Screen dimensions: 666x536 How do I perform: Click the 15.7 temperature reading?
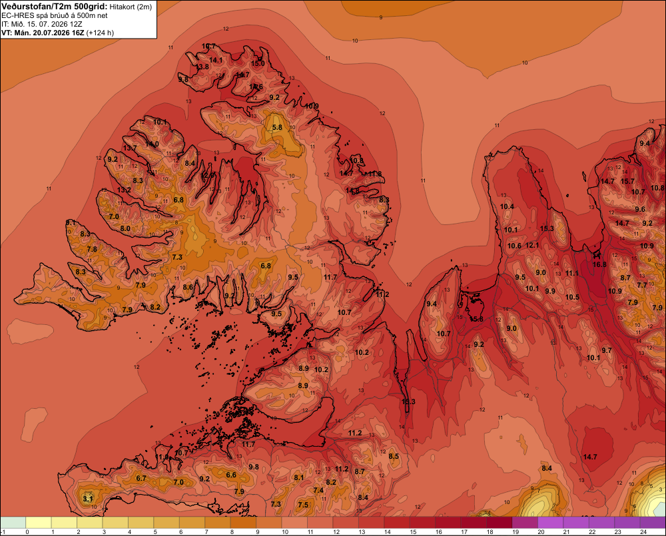coord(628,181)
